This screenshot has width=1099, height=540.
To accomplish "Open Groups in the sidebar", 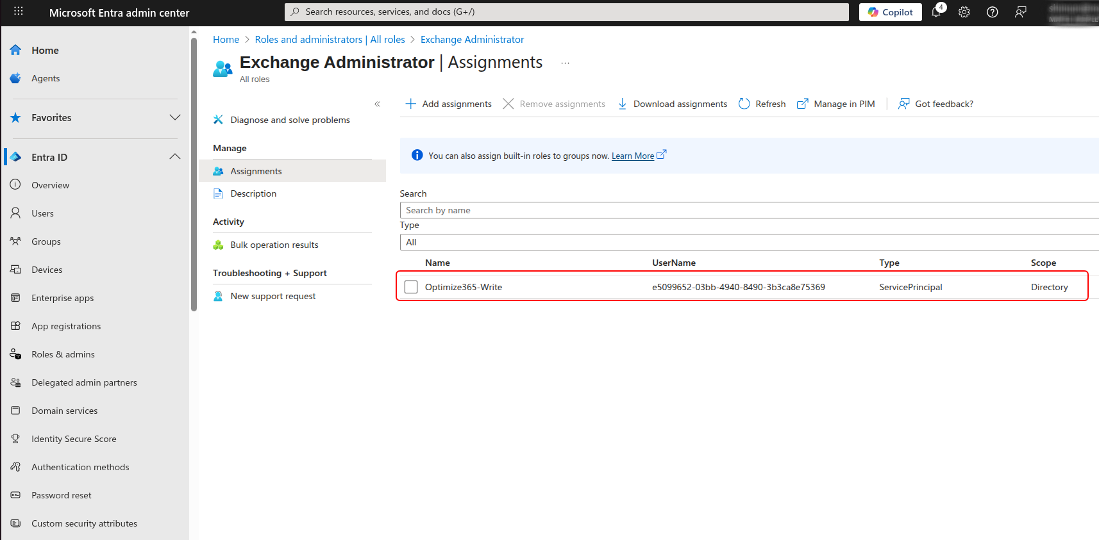I will tap(46, 241).
